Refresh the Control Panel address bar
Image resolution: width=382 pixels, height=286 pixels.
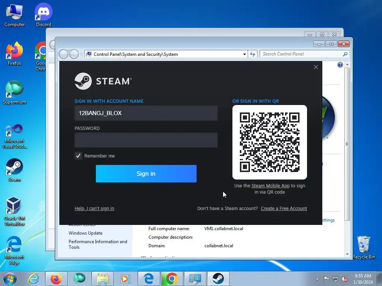click(x=253, y=54)
